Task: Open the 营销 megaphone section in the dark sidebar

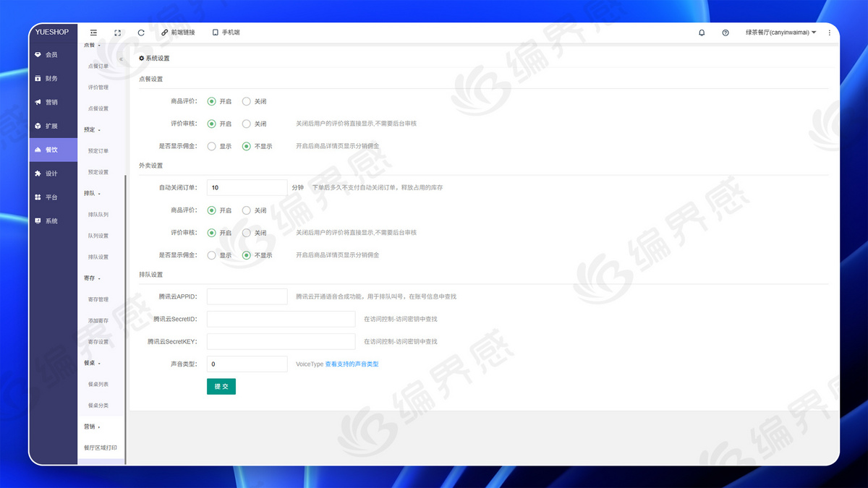Action: (53, 102)
